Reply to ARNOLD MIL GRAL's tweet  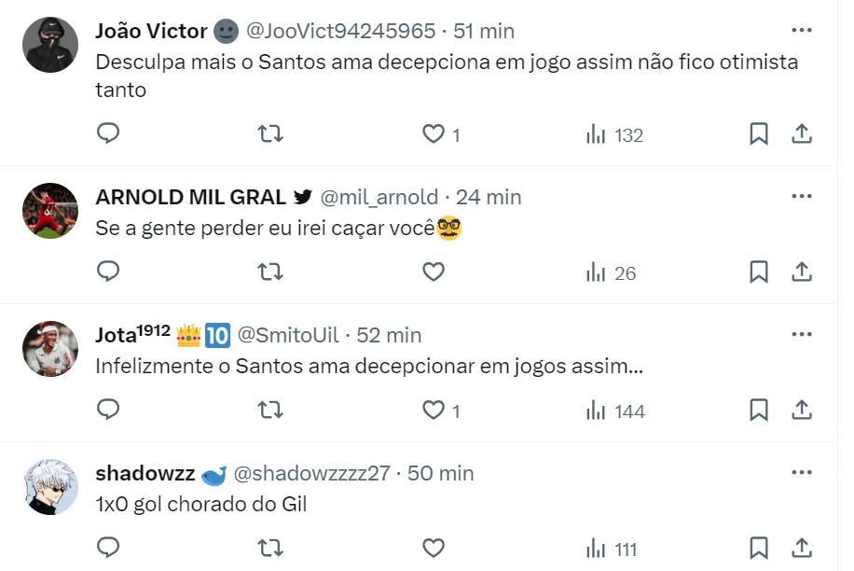(108, 272)
